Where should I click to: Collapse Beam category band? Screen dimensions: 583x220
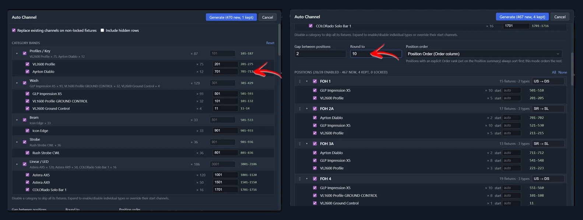(x=17, y=120)
